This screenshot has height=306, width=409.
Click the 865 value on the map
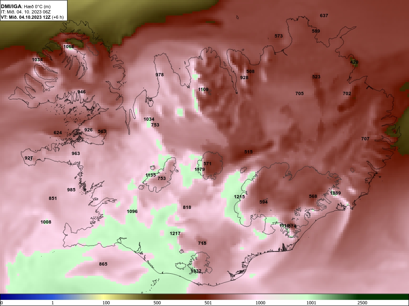pyautogui.click(x=103, y=264)
